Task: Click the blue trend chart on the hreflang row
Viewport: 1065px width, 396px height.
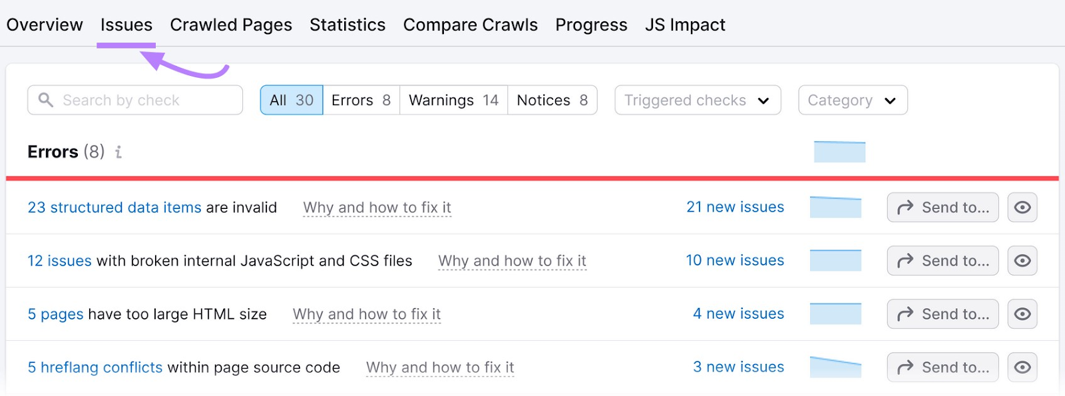Action: pos(835,367)
